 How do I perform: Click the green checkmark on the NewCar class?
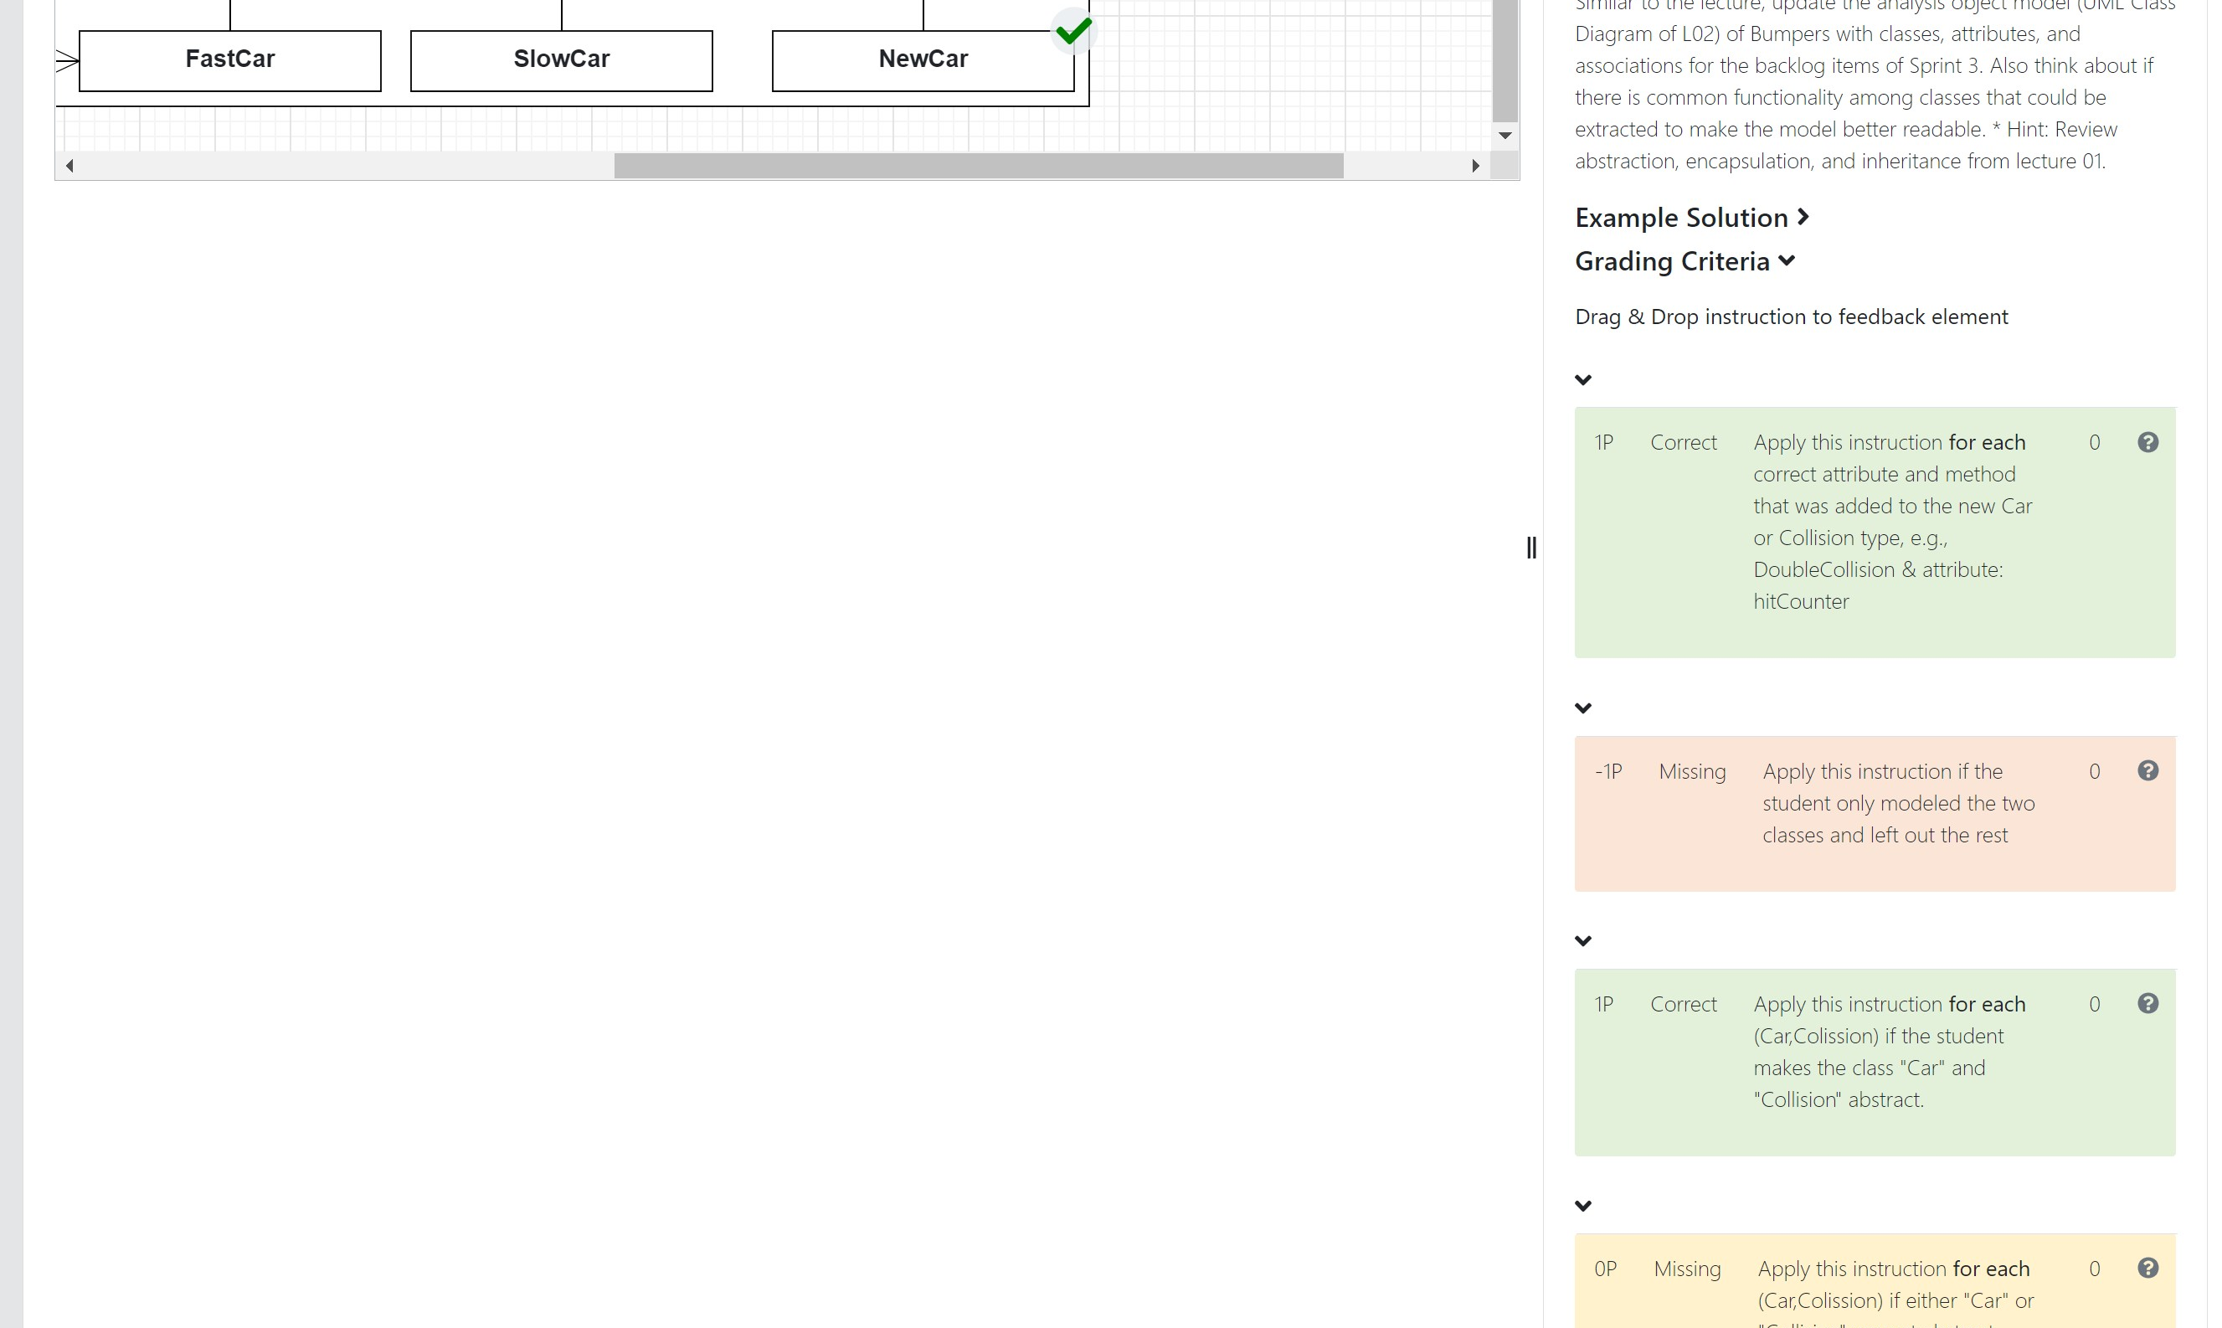coord(1072,32)
